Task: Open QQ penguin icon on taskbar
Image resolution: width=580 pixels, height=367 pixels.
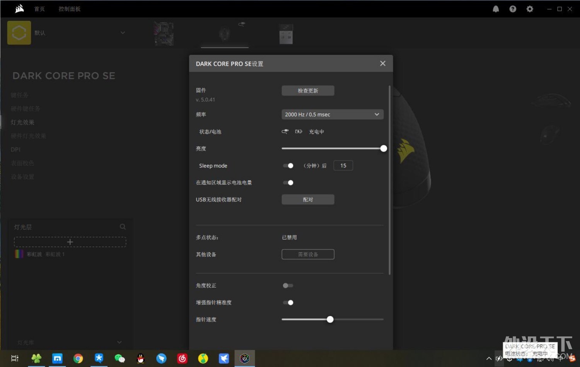Action: pos(141,358)
